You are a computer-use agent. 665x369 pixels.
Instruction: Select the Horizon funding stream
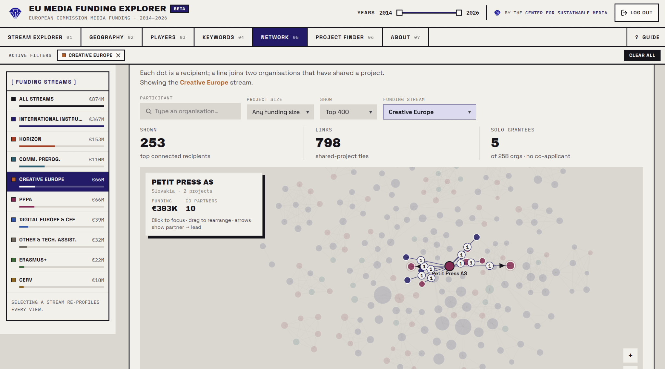pyautogui.click(x=58, y=141)
